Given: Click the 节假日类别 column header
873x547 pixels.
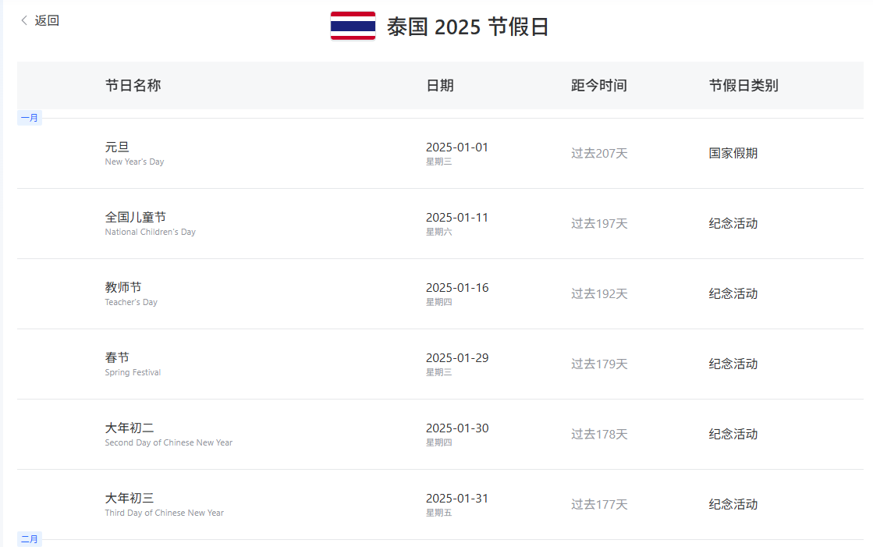Looking at the screenshot, I should point(743,86).
